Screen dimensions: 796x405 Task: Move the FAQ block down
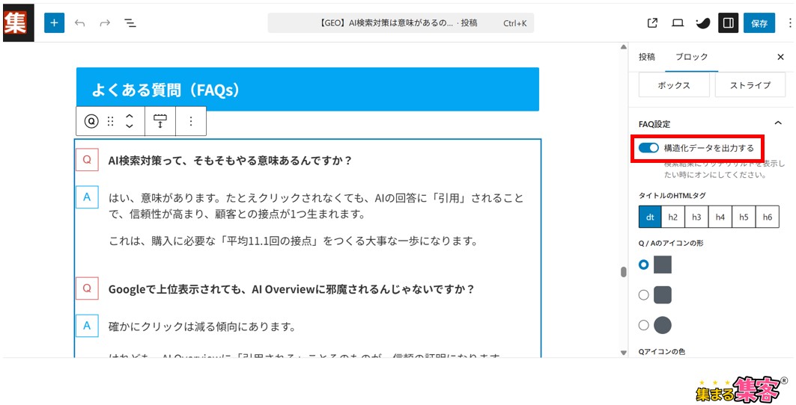pyautogui.click(x=130, y=126)
